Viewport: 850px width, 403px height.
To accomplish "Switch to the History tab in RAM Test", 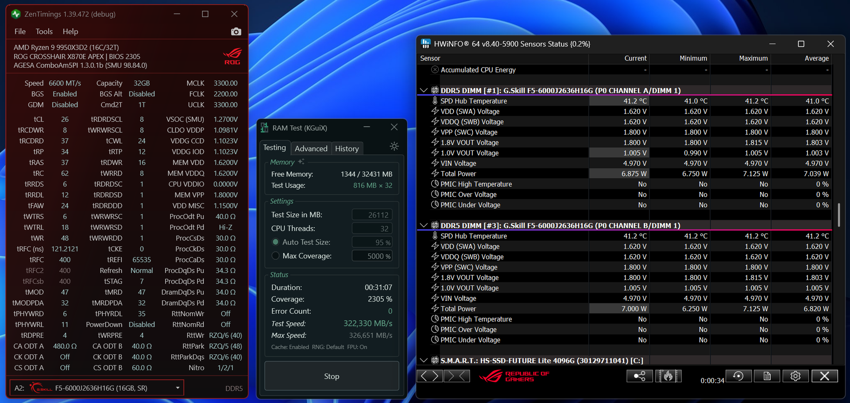I will [347, 149].
